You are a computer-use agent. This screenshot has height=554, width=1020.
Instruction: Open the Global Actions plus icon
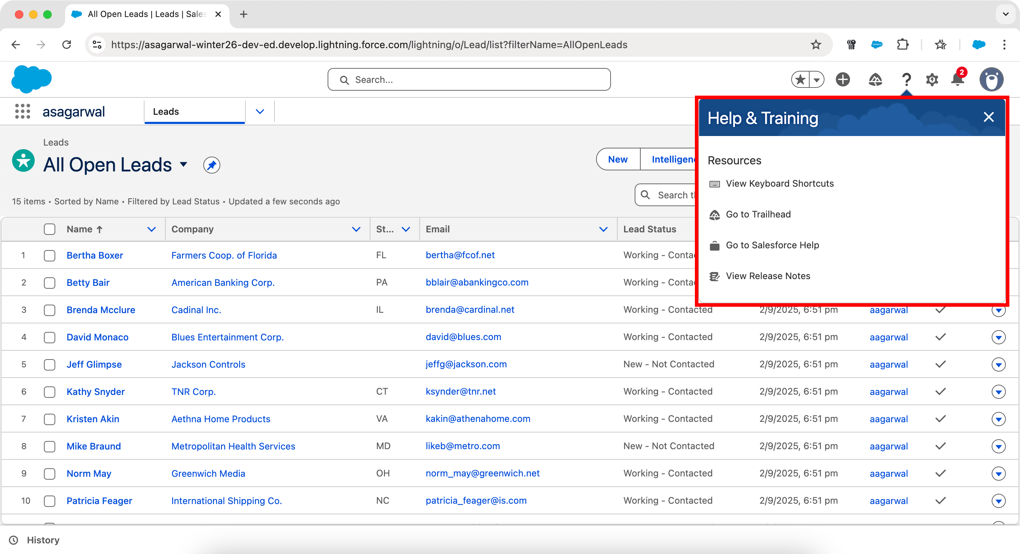click(843, 80)
